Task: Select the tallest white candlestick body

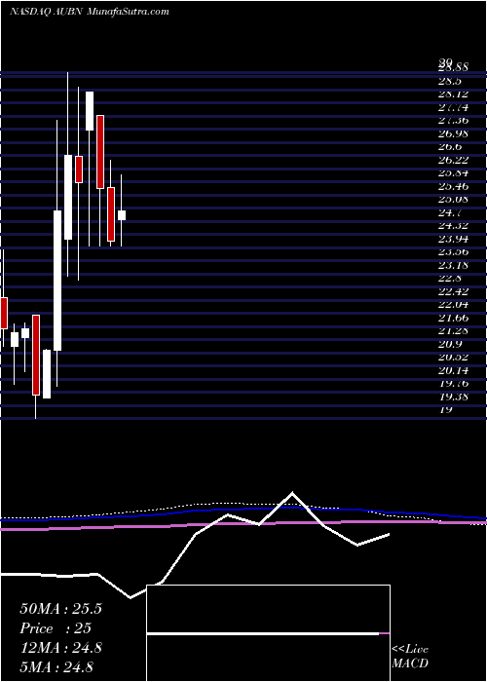Action: point(57,281)
